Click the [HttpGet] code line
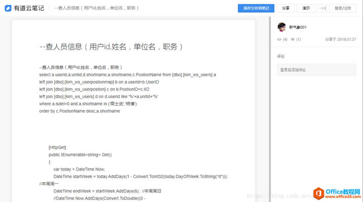The width and height of the screenshot is (363, 202). [x=57, y=147]
